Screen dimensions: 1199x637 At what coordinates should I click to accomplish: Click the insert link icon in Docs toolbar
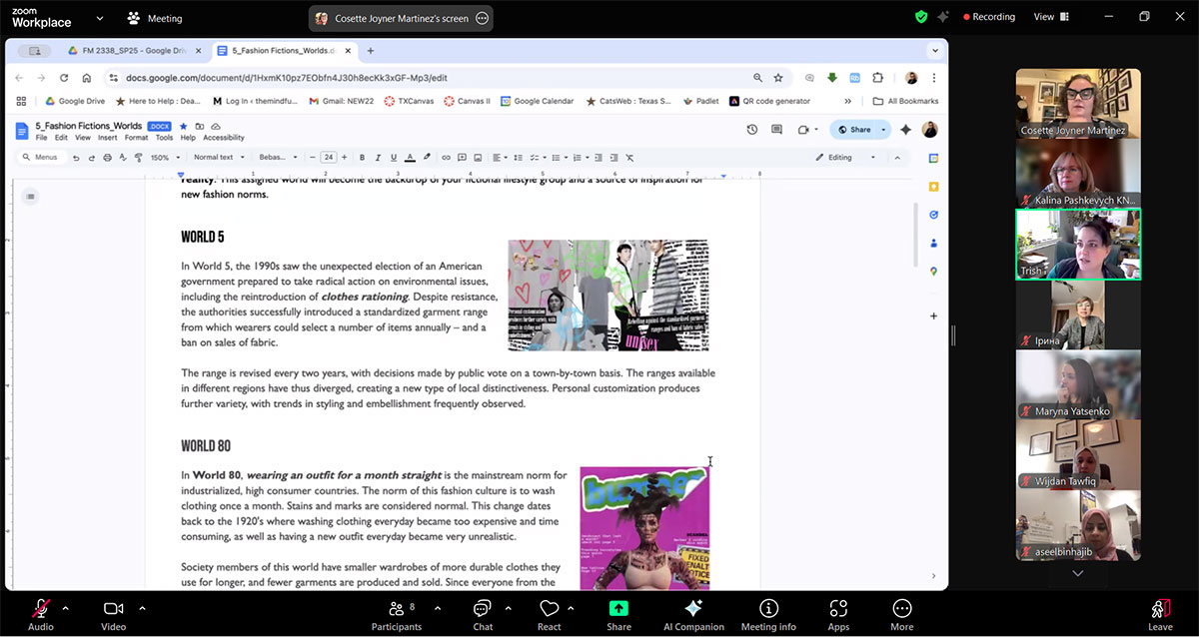click(x=446, y=158)
